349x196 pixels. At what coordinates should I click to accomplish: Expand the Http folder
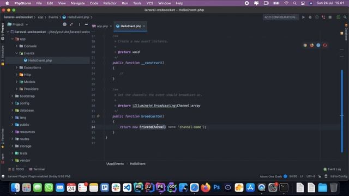click(16, 75)
